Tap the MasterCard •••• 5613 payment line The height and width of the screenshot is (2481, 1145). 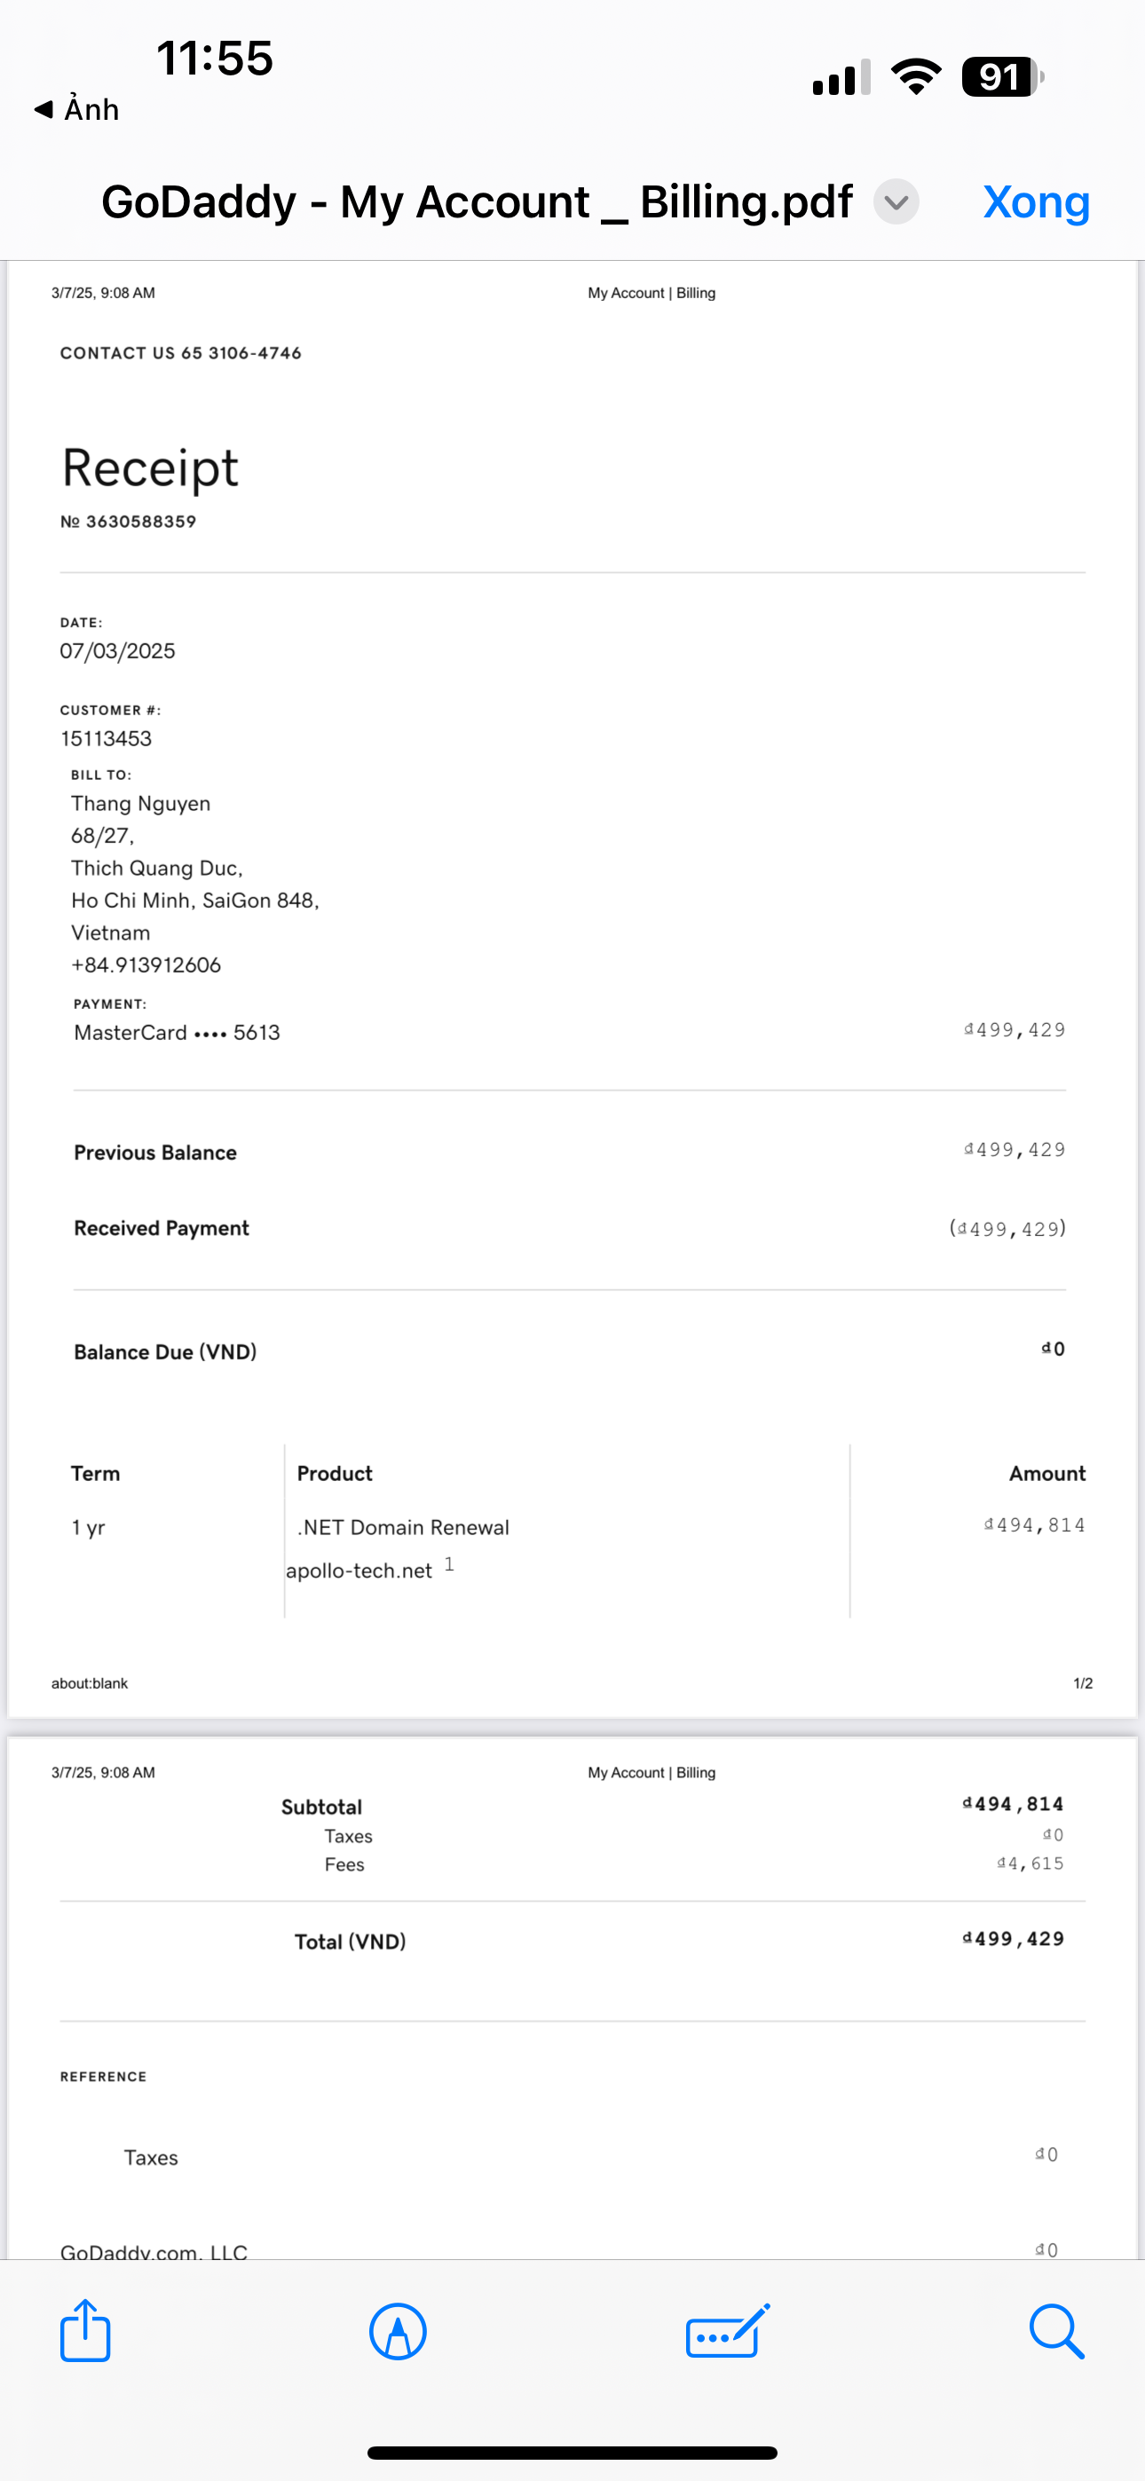click(177, 1033)
